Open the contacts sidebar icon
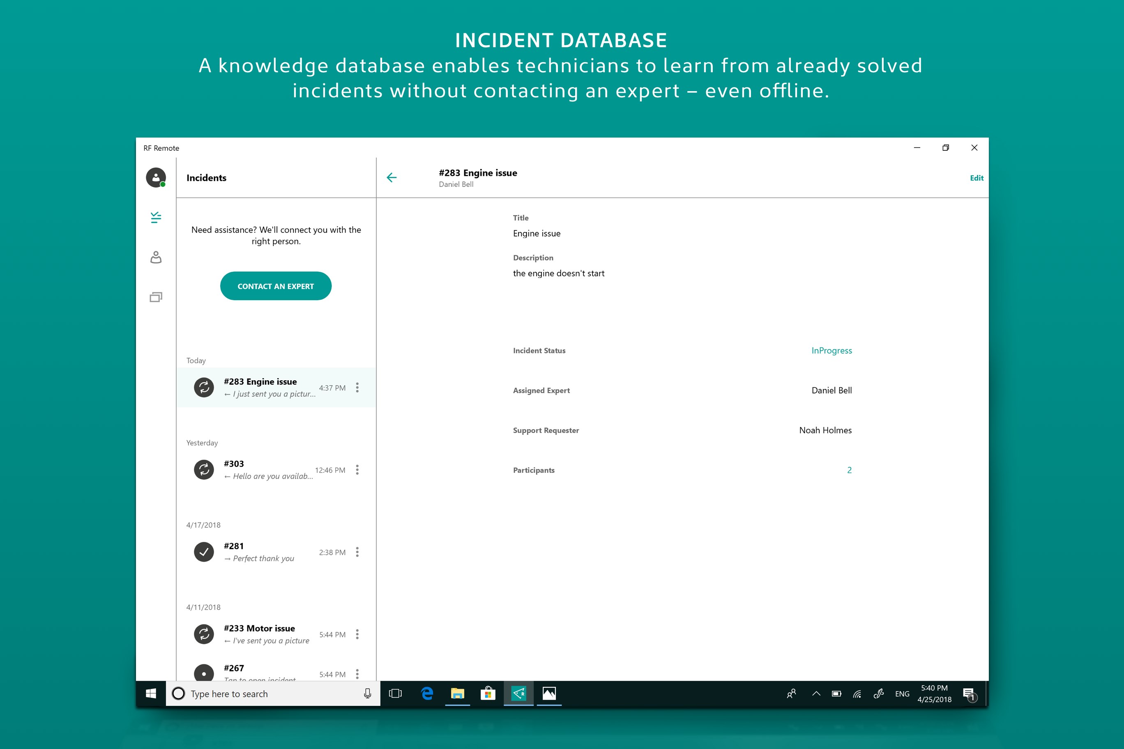This screenshot has width=1124, height=749. click(x=156, y=257)
